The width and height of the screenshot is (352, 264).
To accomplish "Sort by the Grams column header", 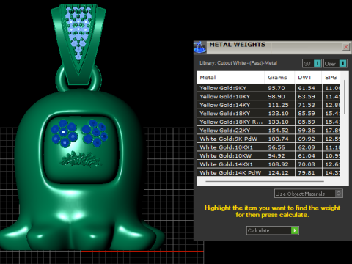I will click(279, 78).
